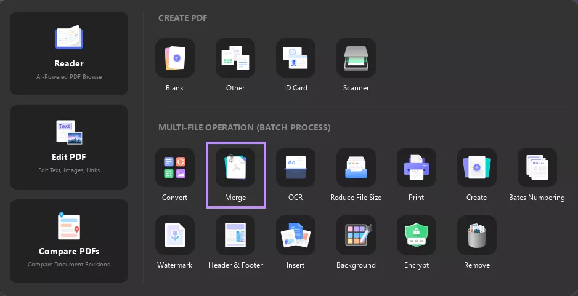
Task: Open the Edit PDF tool
Action: (69, 147)
